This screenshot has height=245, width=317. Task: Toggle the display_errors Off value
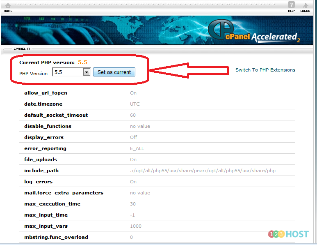pos(133,137)
